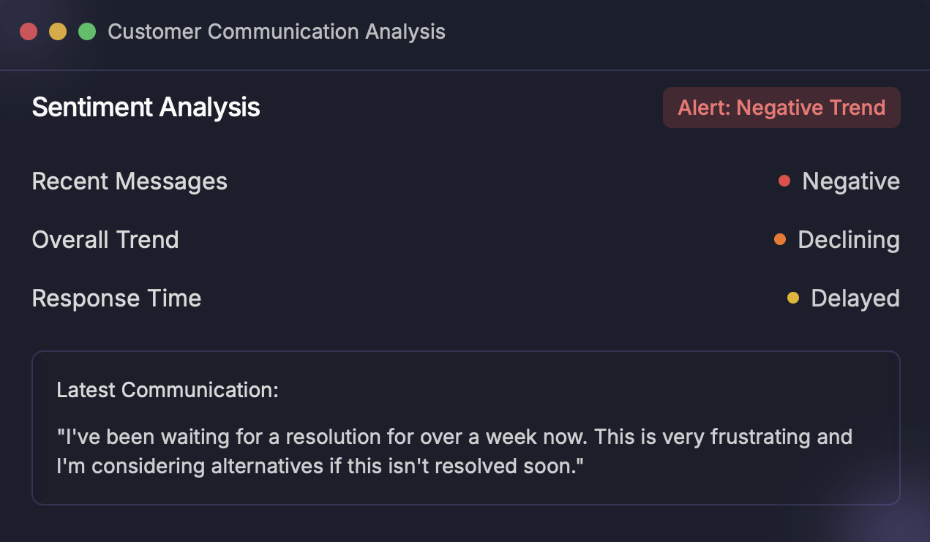930x542 pixels.
Task: Select the Sentiment Analysis heading
Action: click(146, 108)
